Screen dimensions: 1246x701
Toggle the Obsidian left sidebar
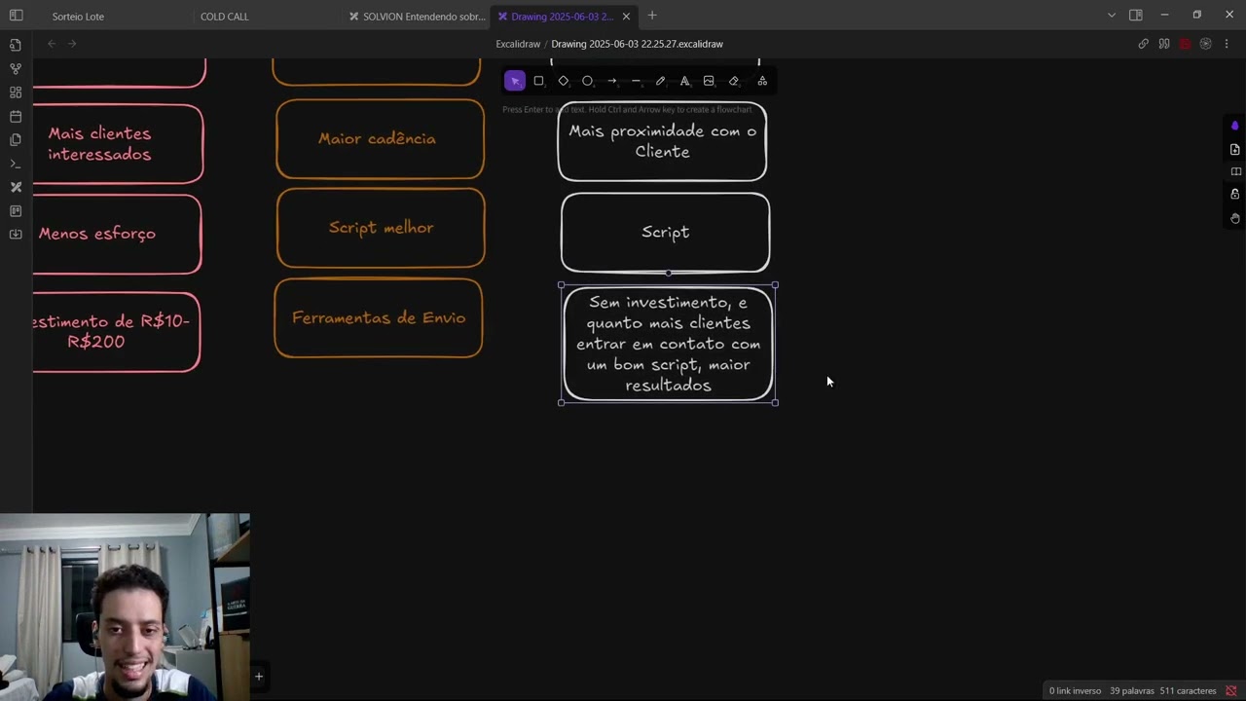(16, 16)
